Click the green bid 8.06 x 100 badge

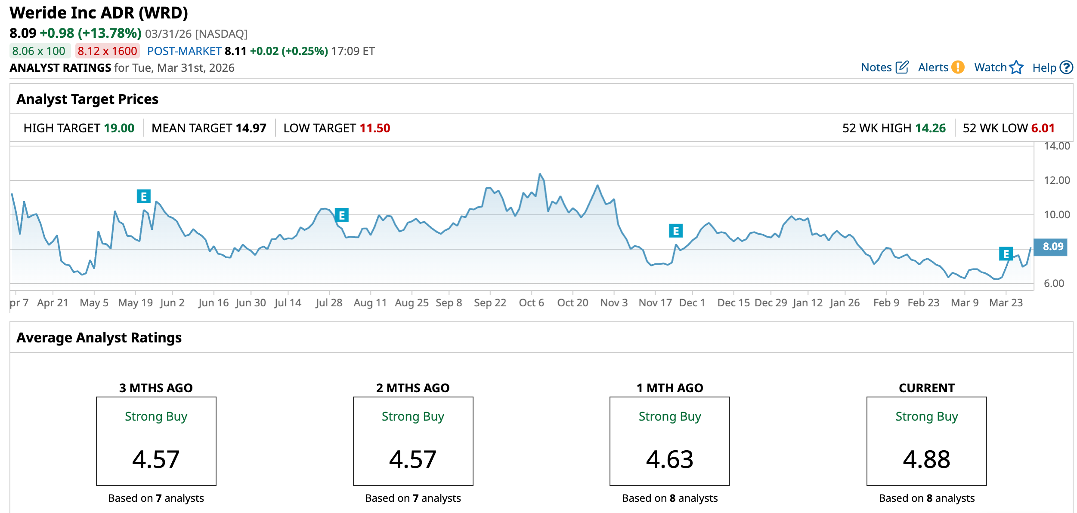(39, 51)
